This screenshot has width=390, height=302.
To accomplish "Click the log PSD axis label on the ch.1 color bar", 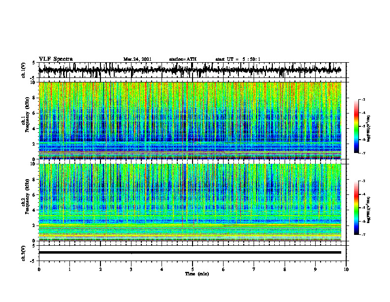I will coord(369,129).
